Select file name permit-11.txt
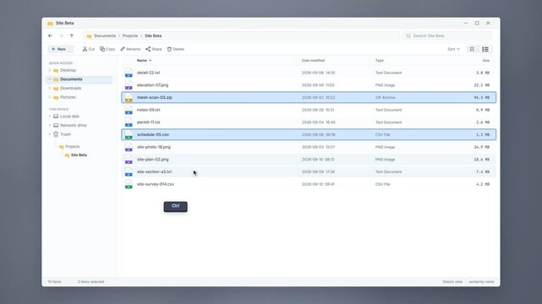The height and width of the screenshot is (304, 542). click(x=148, y=122)
